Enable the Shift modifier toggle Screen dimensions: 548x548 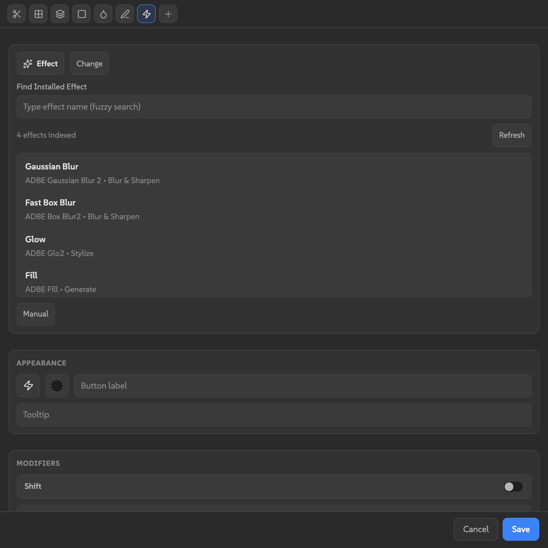coord(513,487)
